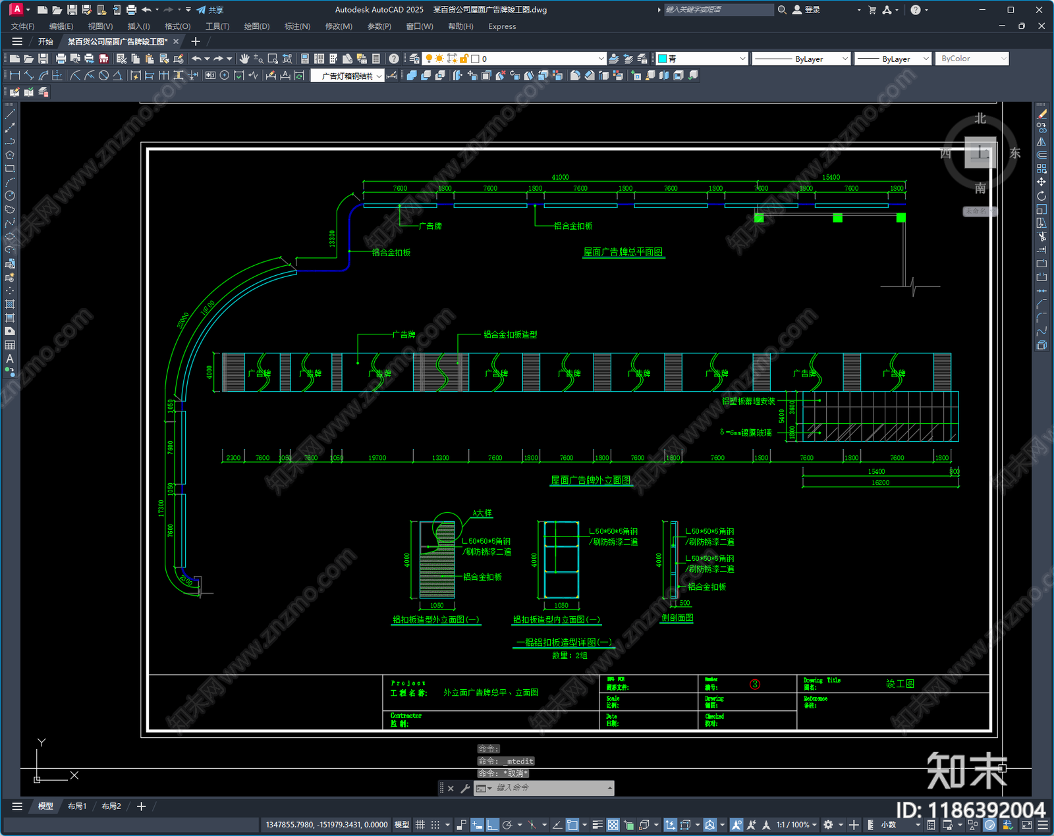
Task: Open the table tool in the left draw toolbar
Action: (10, 345)
